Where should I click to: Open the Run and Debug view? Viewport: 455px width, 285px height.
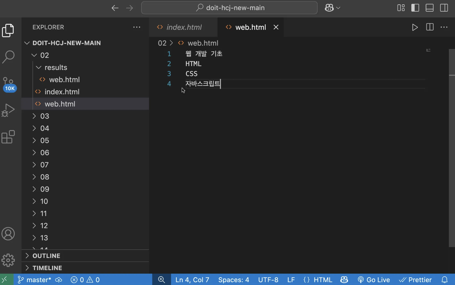pyautogui.click(x=8, y=110)
